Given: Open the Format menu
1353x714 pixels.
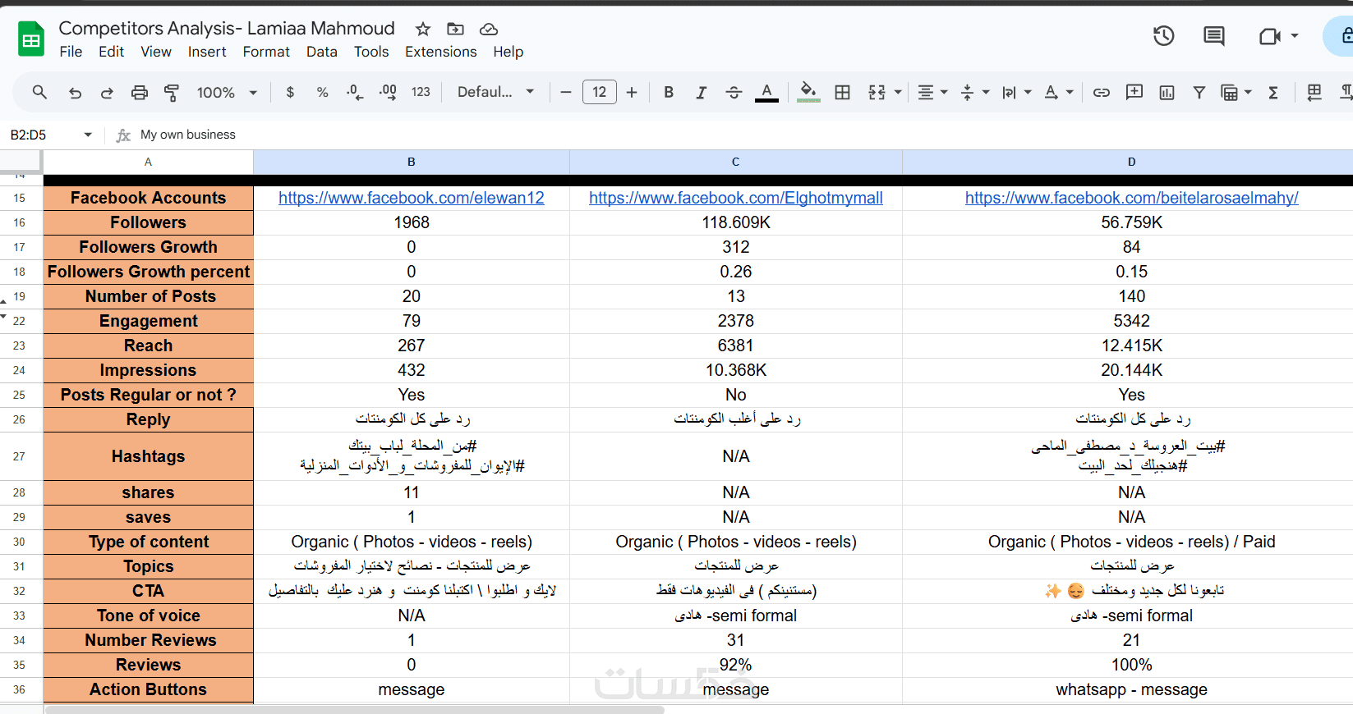Looking at the screenshot, I should click(x=266, y=52).
